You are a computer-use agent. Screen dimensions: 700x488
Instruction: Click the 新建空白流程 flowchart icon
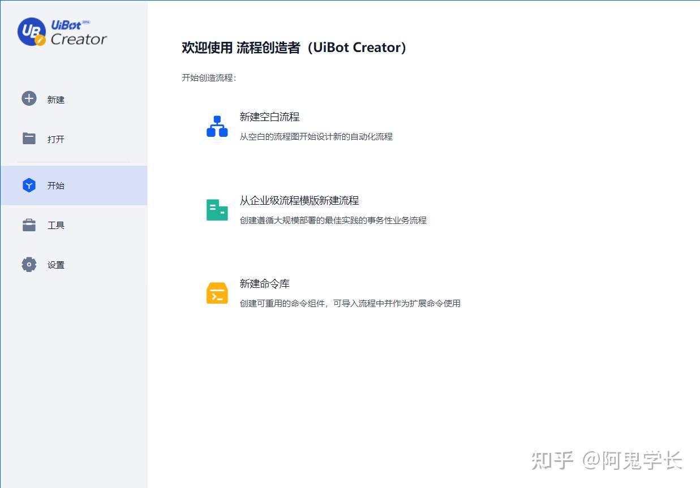(217, 126)
